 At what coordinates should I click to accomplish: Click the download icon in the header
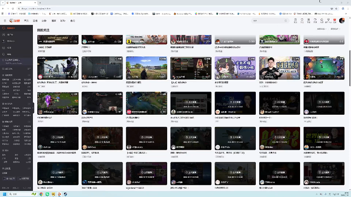[x=308, y=21]
